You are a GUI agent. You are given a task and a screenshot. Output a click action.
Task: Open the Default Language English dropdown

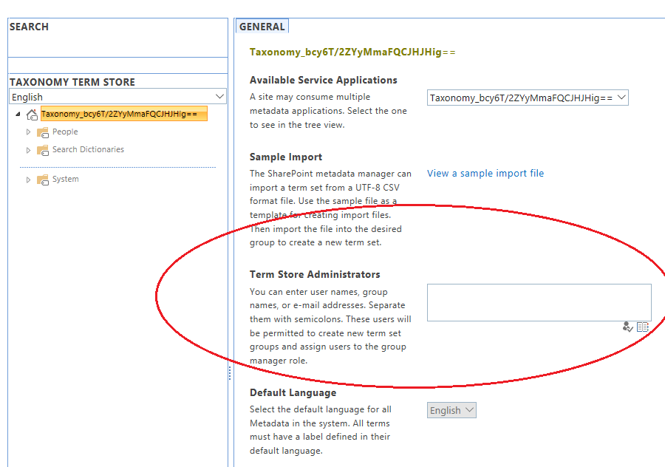451,410
